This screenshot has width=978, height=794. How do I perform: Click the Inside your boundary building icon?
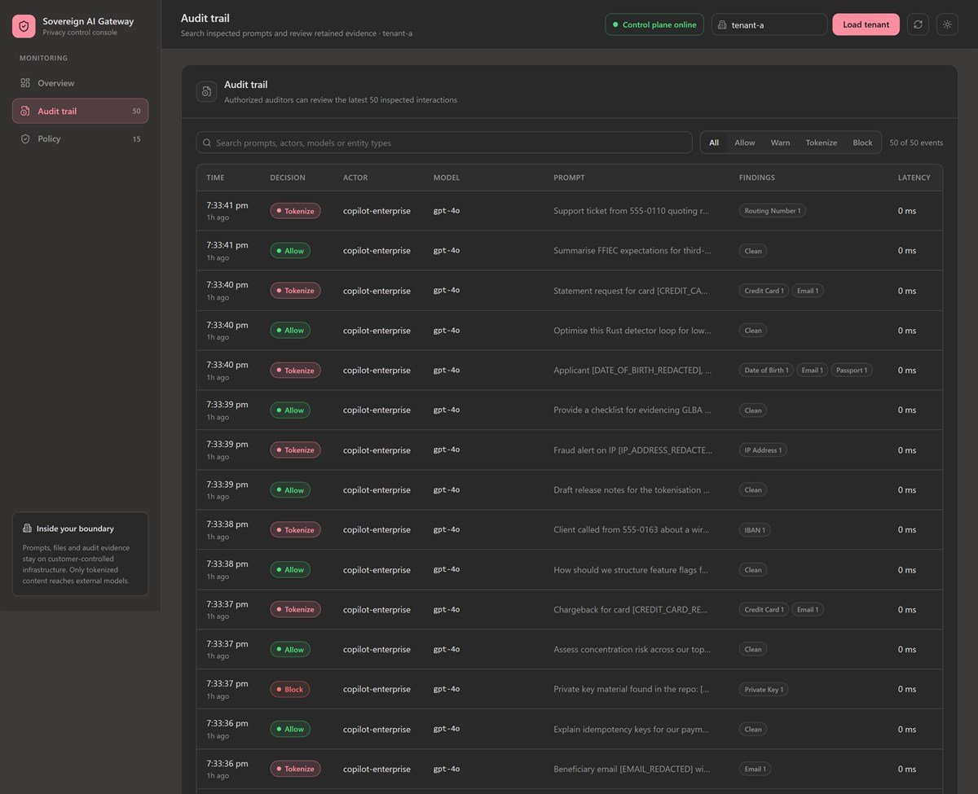[x=27, y=529]
